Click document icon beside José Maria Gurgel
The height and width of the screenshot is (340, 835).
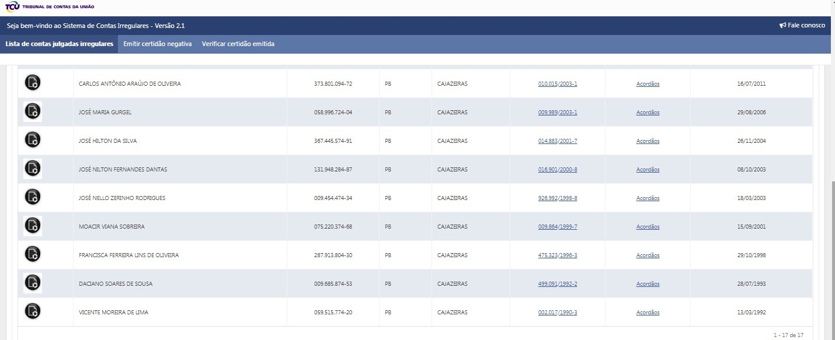tap(33, 112)
